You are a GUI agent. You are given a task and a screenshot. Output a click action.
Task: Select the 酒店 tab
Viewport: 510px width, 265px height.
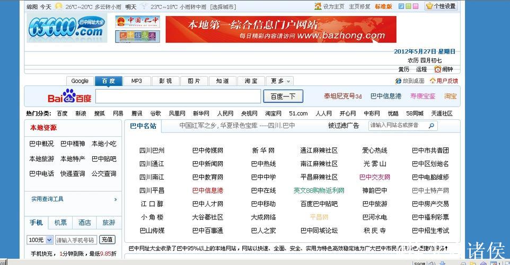[x=85, y=223]
